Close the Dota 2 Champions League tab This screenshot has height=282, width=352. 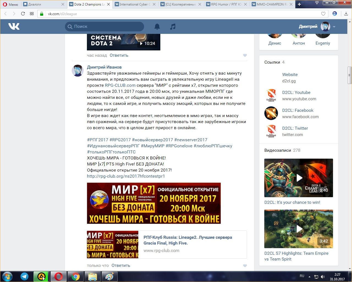point(108,4)
